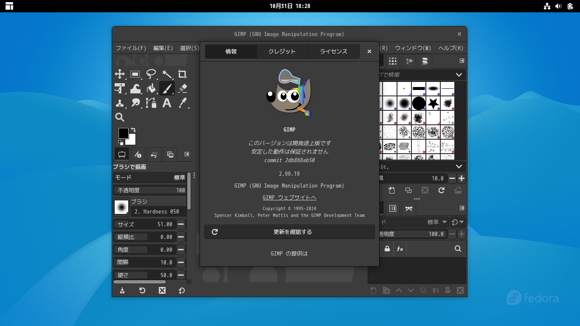The height and width of the screenshot is (326, 580).
Task: Select the Smudge tool
Action: 135,103
